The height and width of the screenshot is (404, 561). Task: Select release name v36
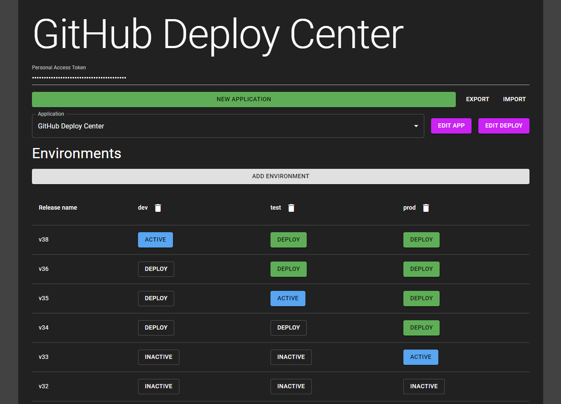pyautogui.click(x=43, y=269)
